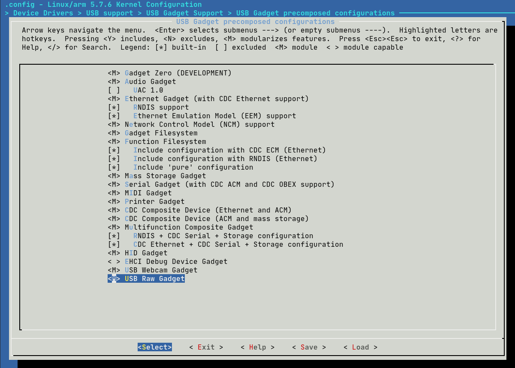Toggle the RNDIS support checkbox

pyautogui.click(x=114, y=107)
